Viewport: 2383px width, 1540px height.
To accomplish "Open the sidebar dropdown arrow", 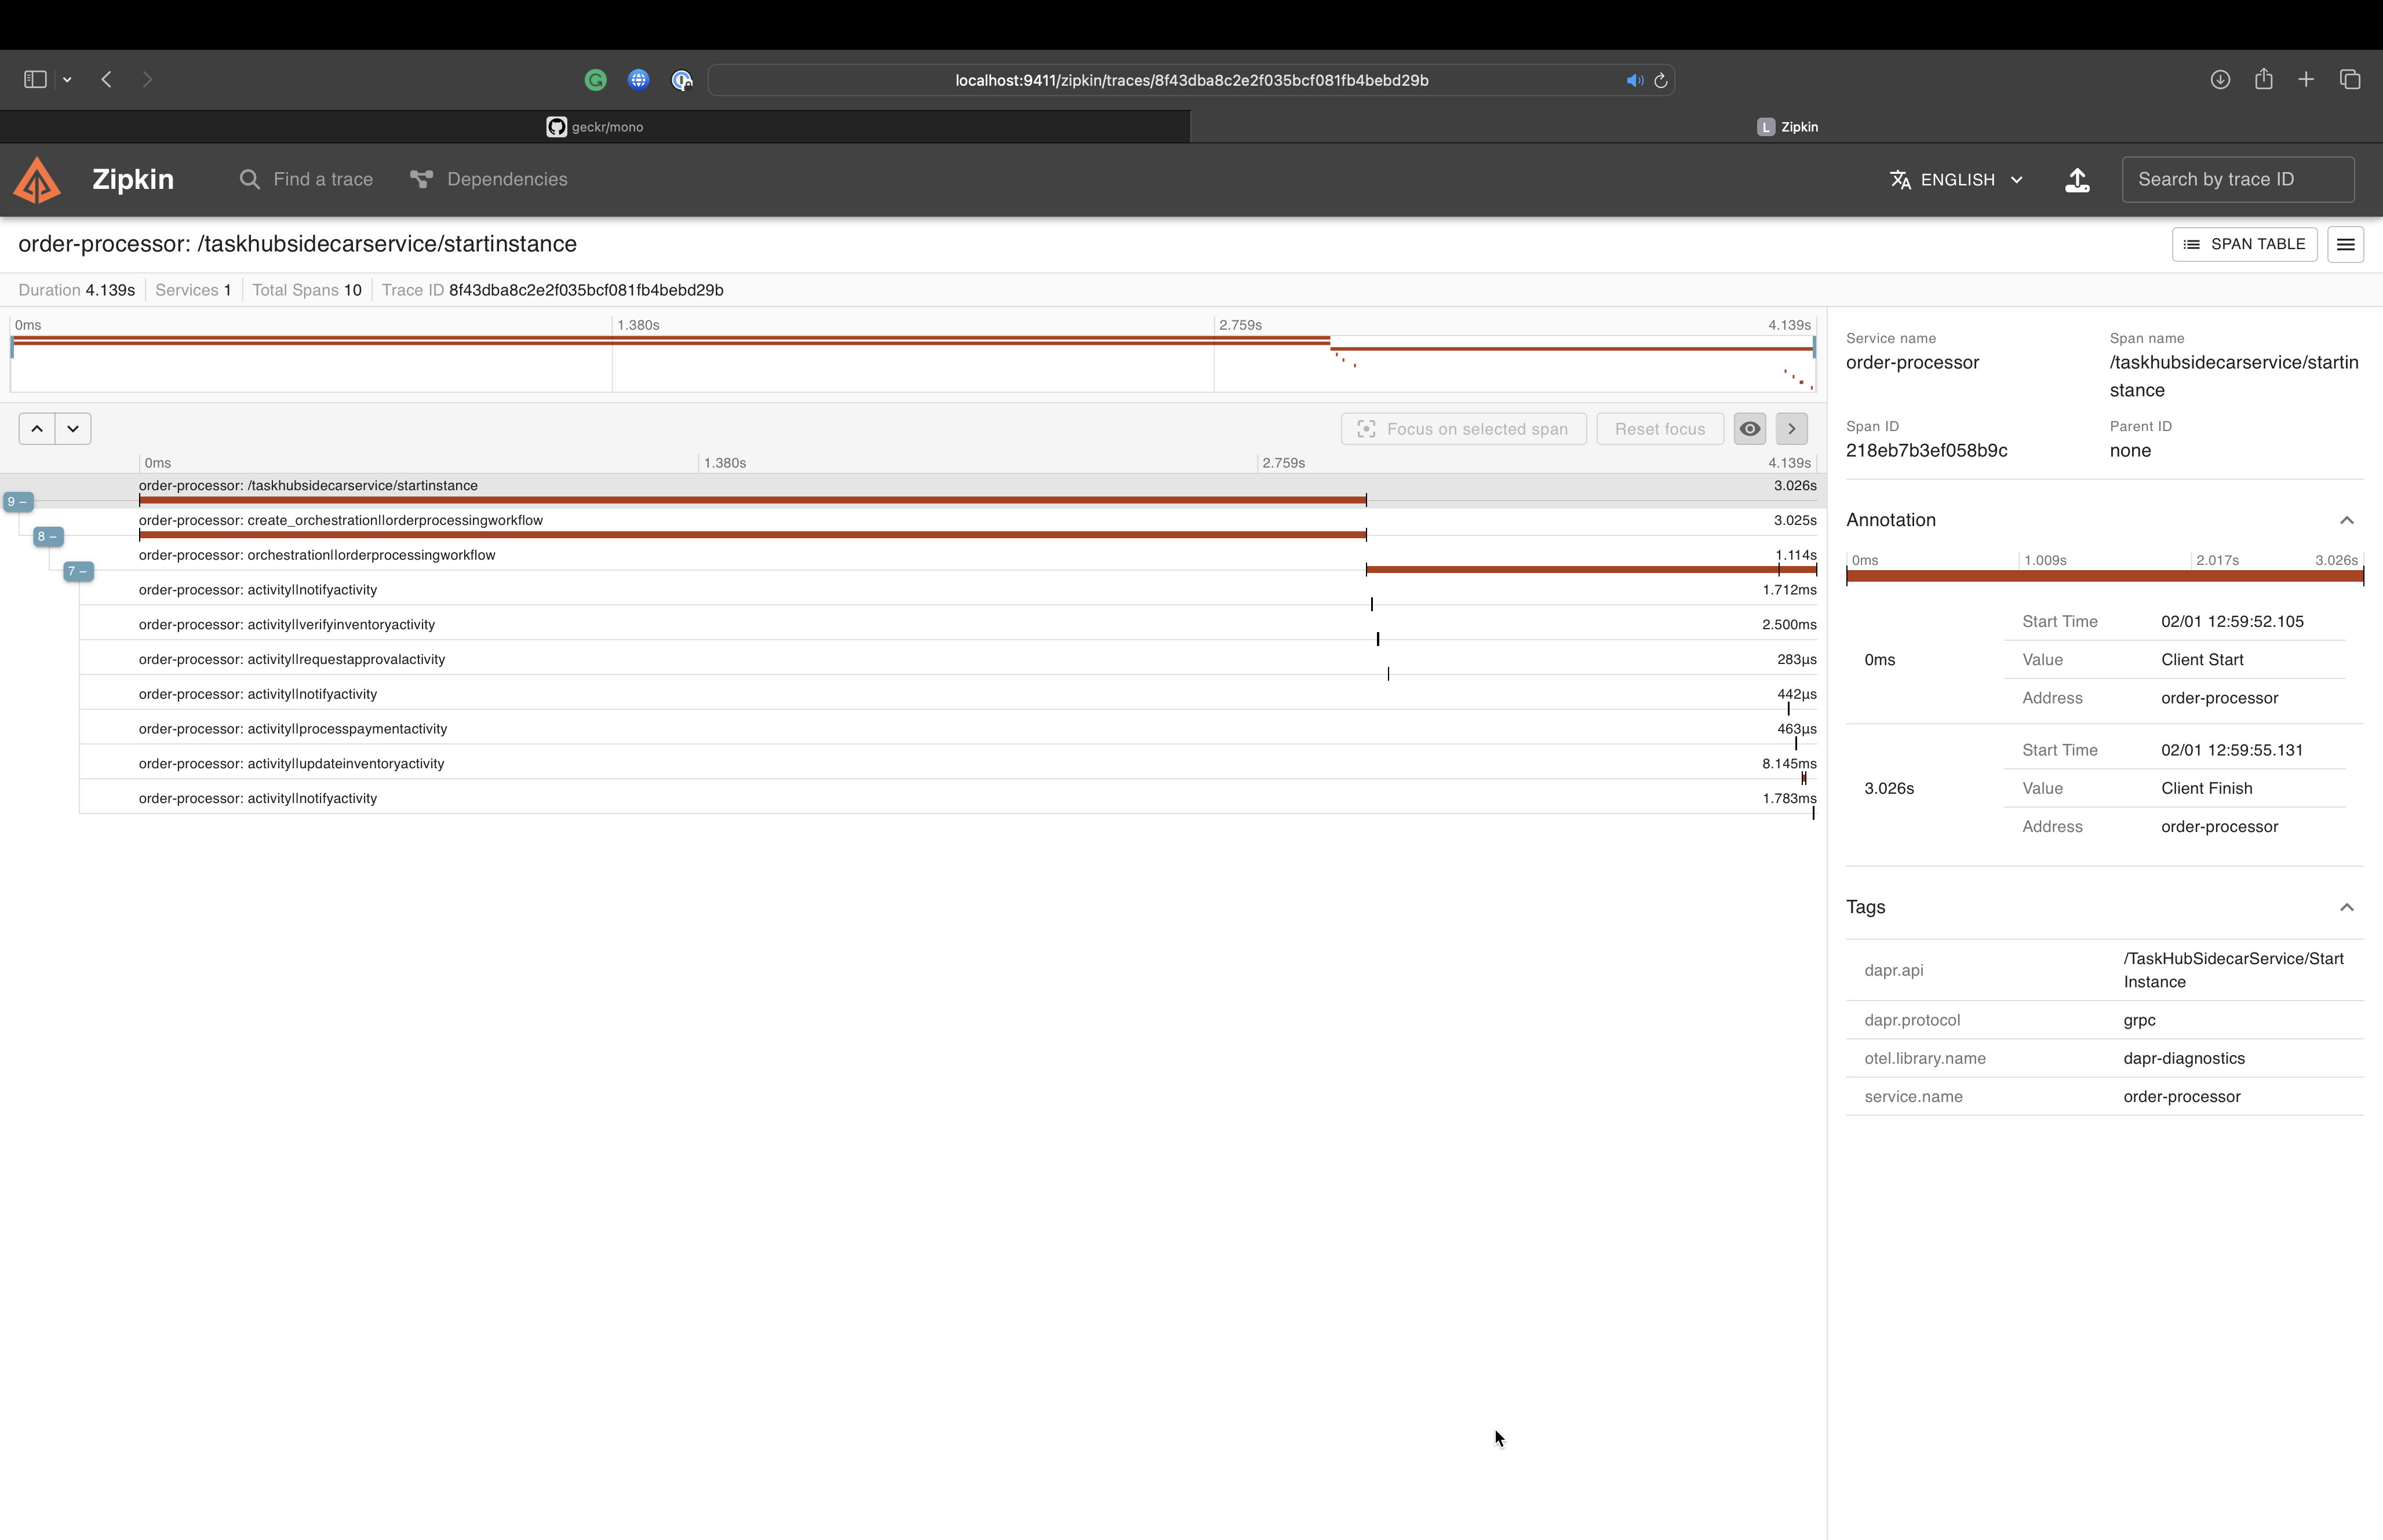I will 67,80.
